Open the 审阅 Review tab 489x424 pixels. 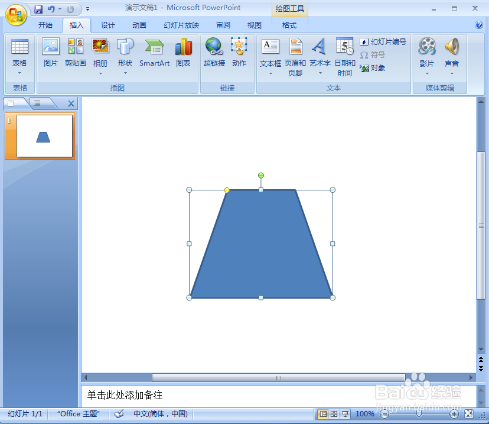(x=223, y=25)
